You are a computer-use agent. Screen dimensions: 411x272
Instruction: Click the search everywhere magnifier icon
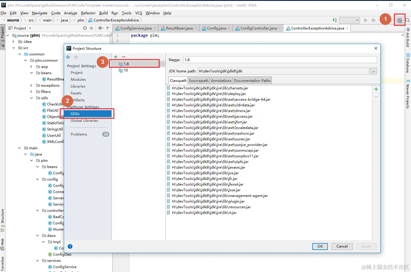(407, 20)
